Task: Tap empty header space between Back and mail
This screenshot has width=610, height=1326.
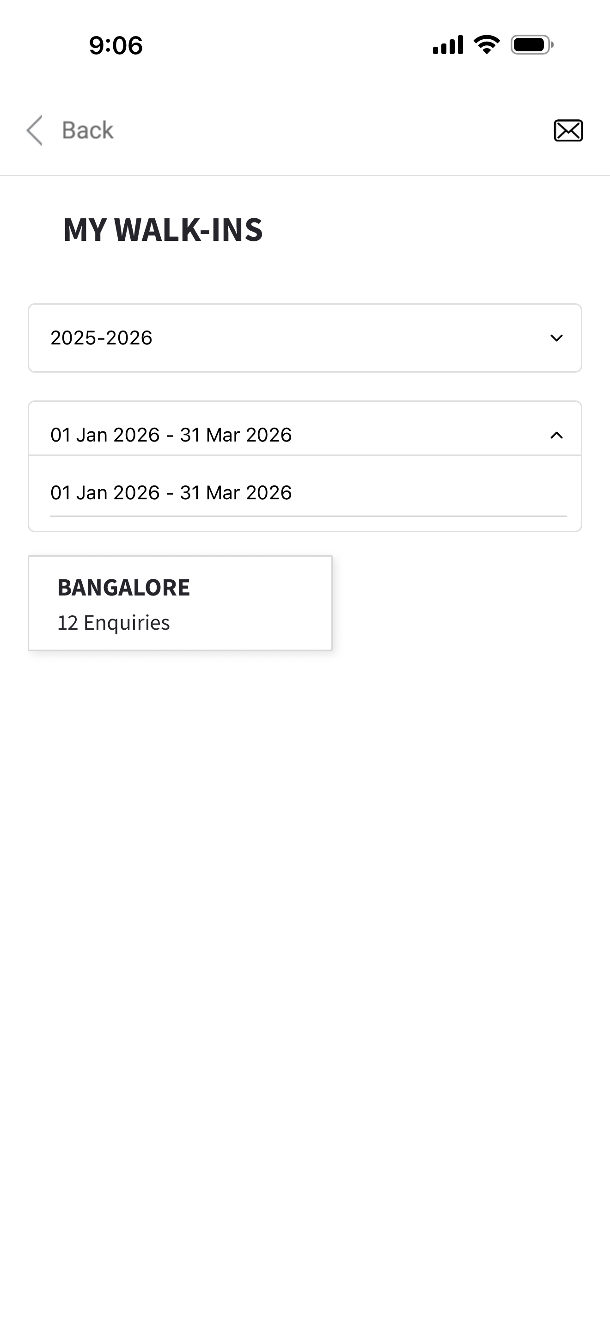Action: (329, 130)
